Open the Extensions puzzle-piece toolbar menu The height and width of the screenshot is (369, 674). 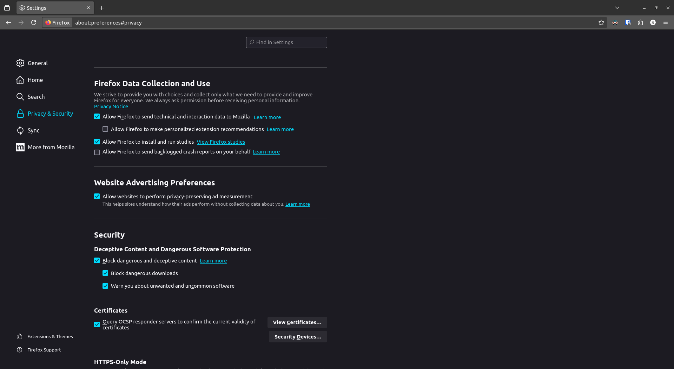(640, 22)
